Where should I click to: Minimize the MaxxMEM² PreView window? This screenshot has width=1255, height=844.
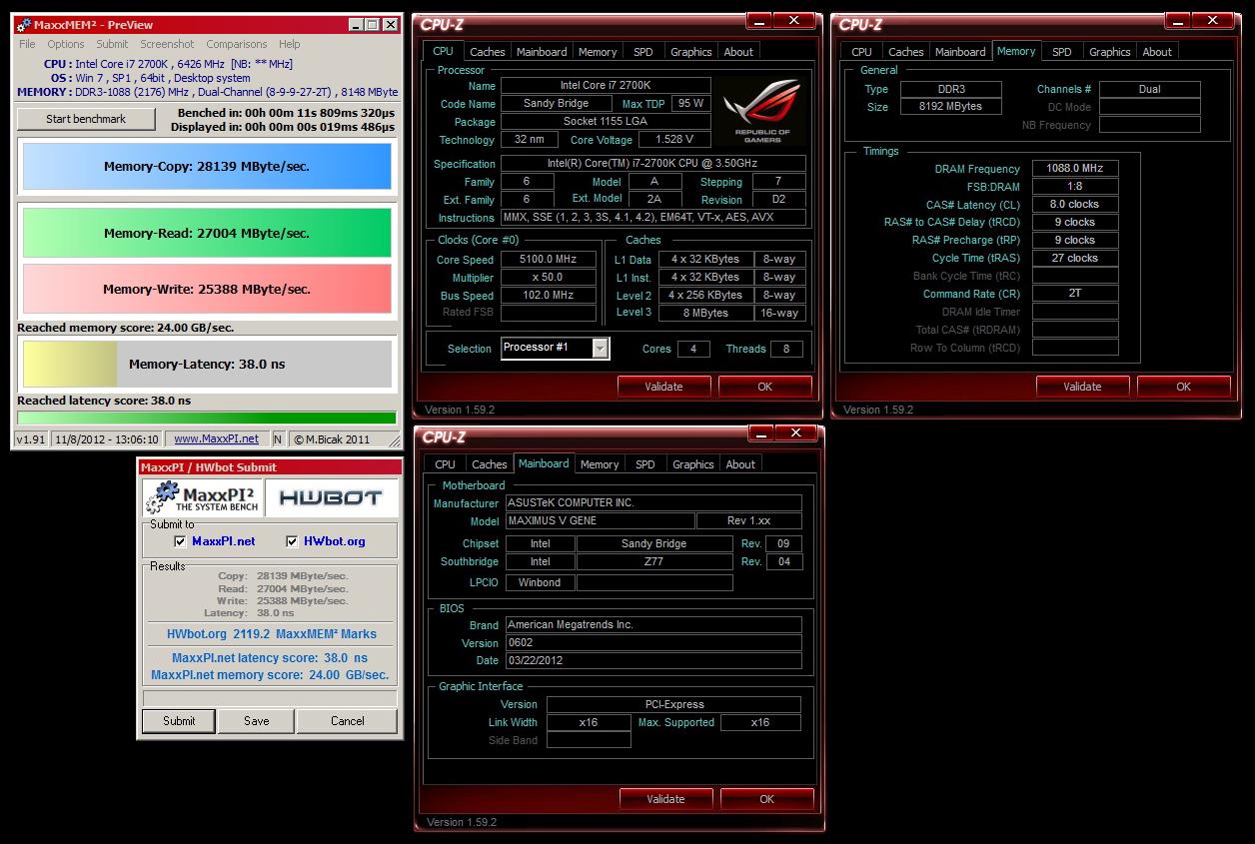356,24
